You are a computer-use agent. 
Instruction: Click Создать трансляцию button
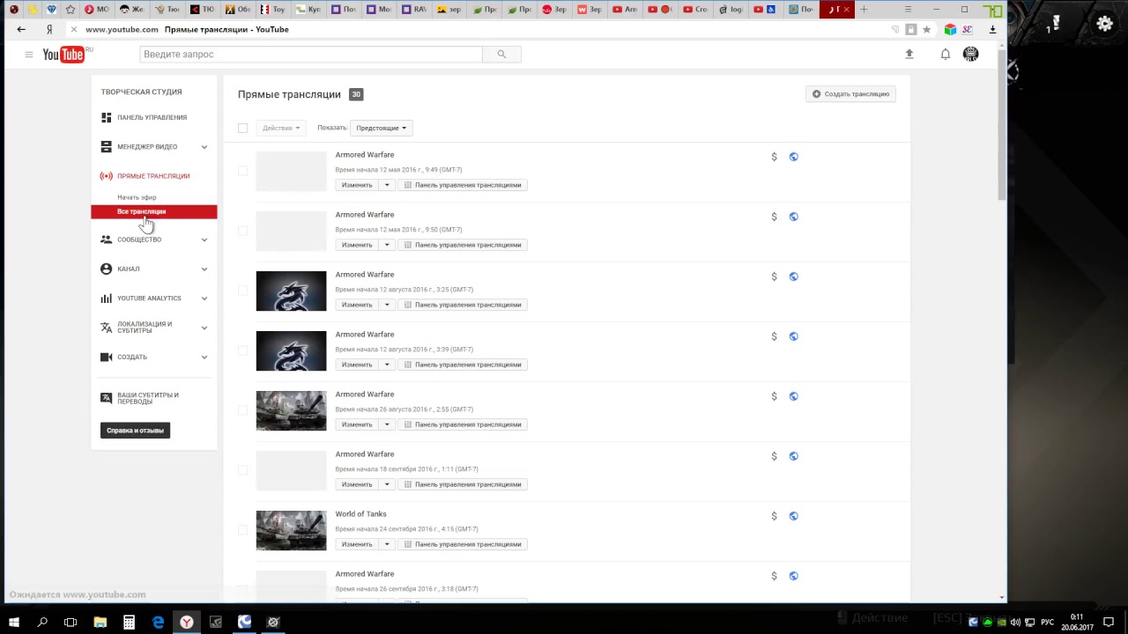[850, 94]
